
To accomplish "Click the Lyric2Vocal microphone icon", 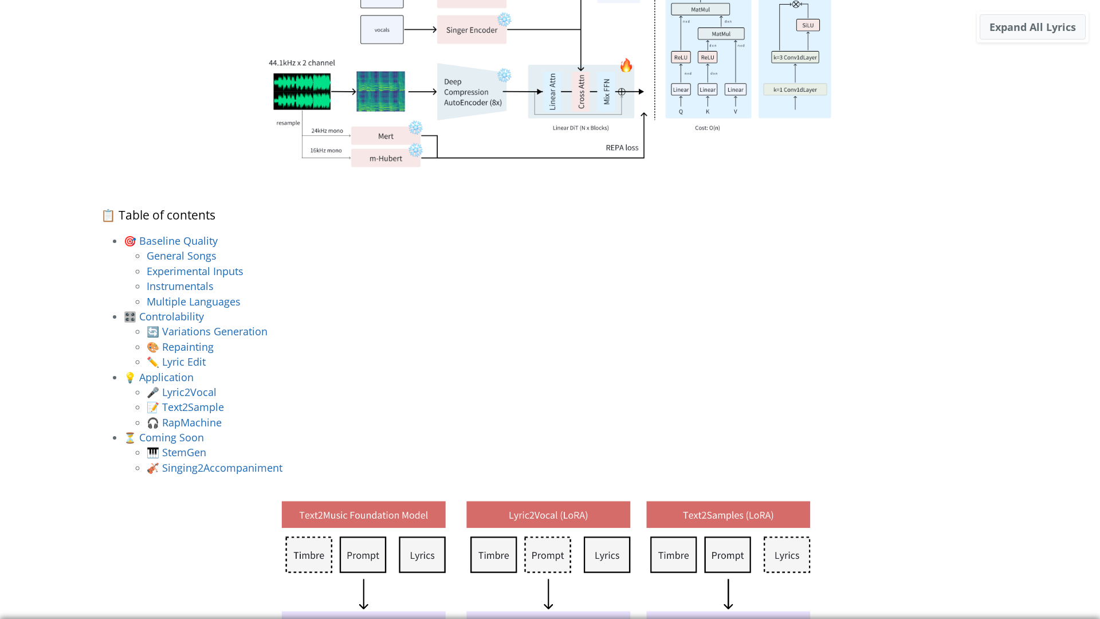I will coord(152,393).
